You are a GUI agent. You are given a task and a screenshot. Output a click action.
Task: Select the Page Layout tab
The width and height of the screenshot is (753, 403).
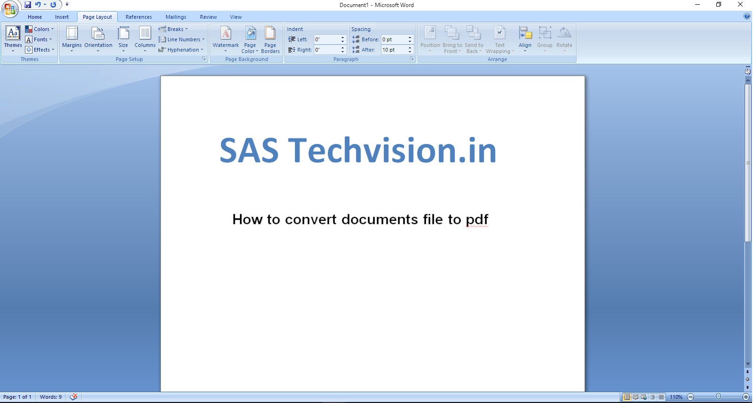pyautogui.click(x=97, y=17)
